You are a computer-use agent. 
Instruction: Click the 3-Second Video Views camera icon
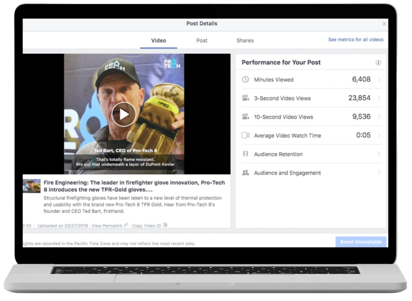[245, 98]
